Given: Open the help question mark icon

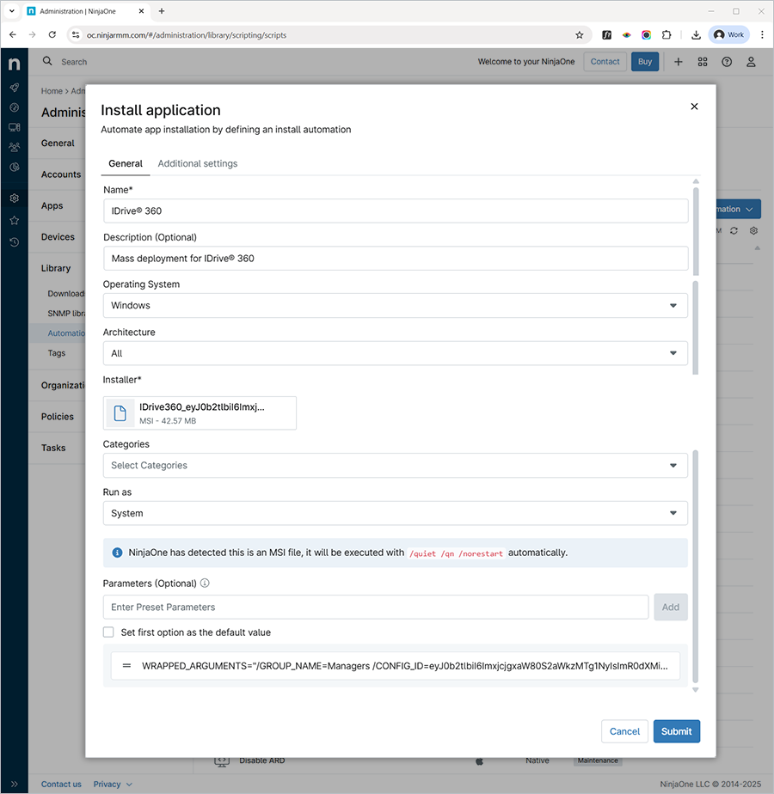Looking at the screenshot, I should (x=727, y=62).
